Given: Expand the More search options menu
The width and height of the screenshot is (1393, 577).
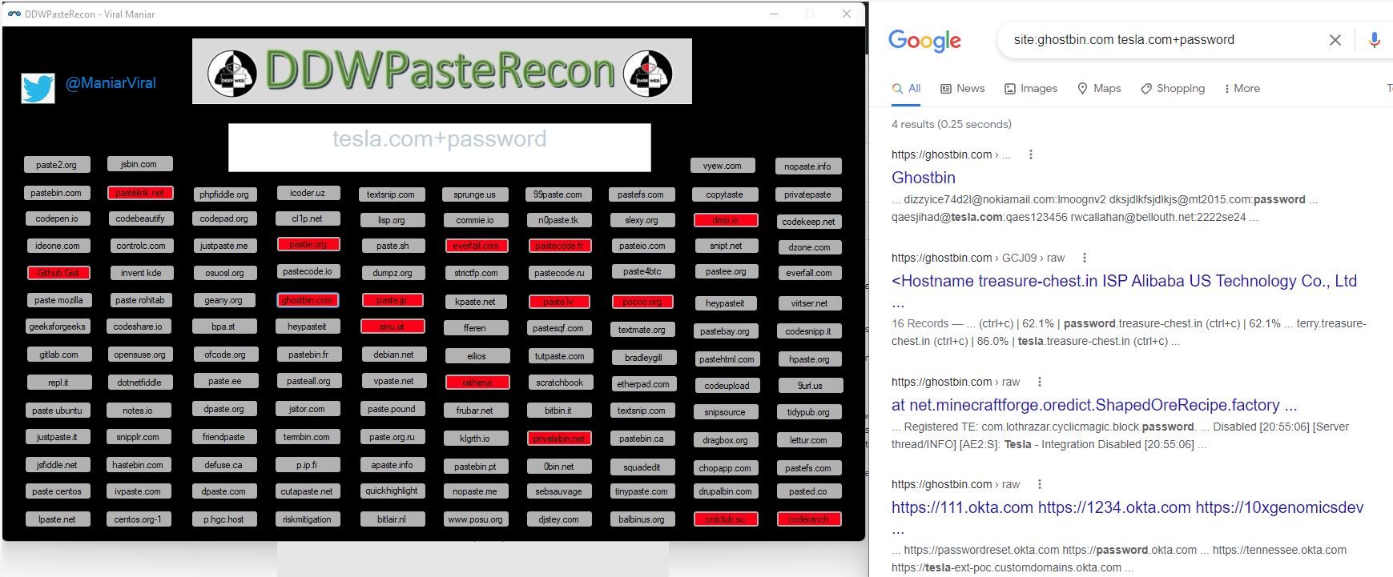Looking at the screenshot, I should [x=1242, y=89].
